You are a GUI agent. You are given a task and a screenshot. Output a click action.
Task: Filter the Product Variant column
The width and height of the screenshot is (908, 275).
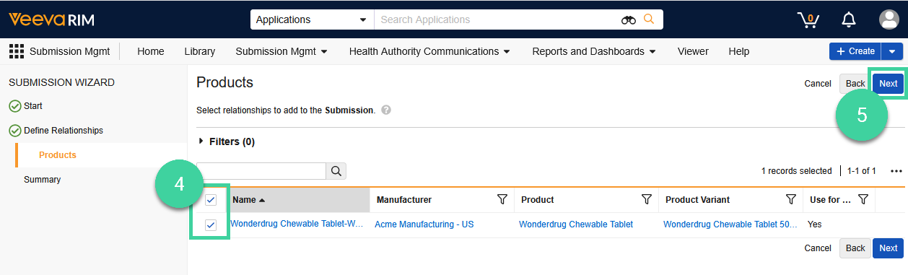[791, 199]
